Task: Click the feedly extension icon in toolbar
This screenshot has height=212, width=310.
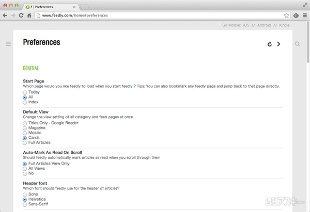Action: pyautogui.click(x=296, y=15)
